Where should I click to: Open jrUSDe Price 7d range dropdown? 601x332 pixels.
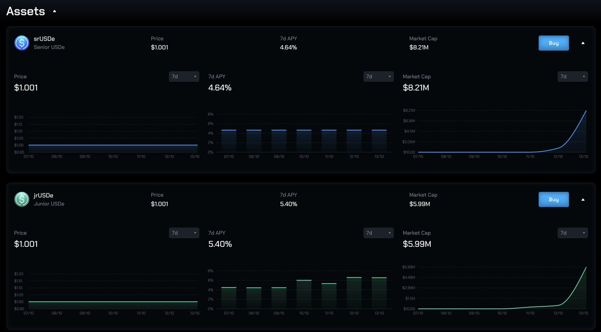(x=184, y=233)
